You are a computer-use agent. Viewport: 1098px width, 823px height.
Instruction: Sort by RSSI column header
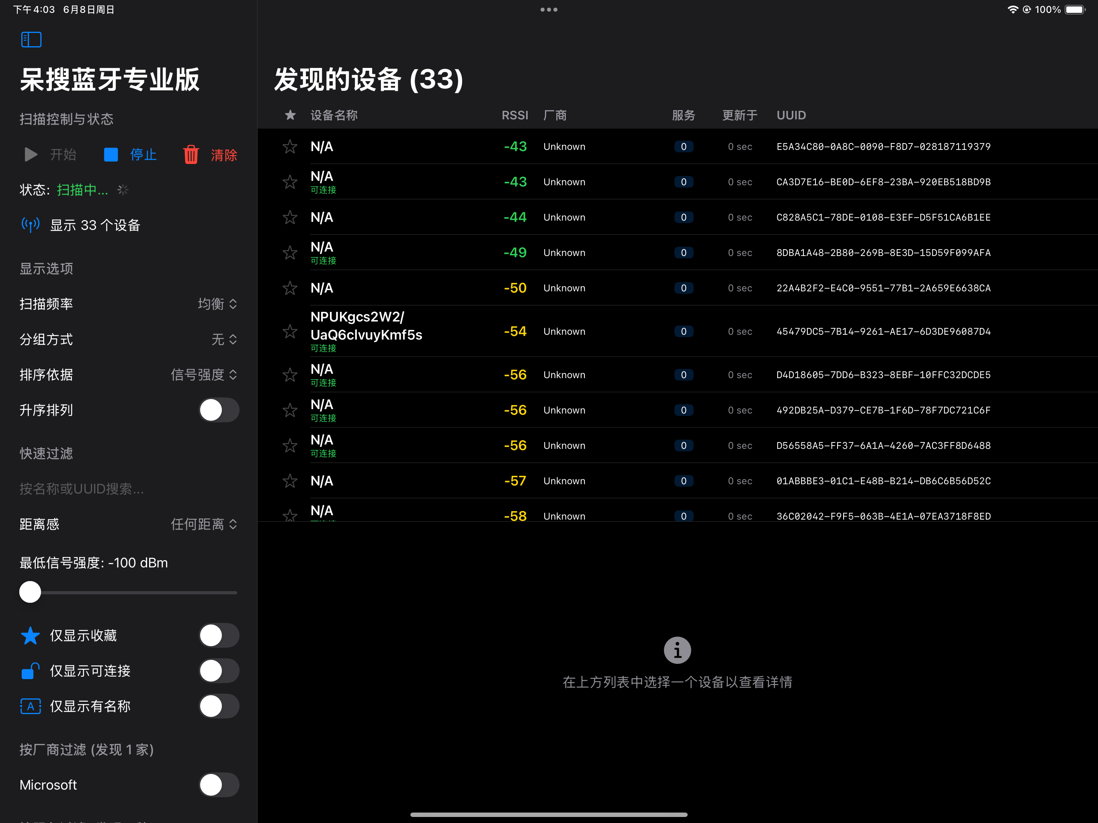[x=515, y=115]
